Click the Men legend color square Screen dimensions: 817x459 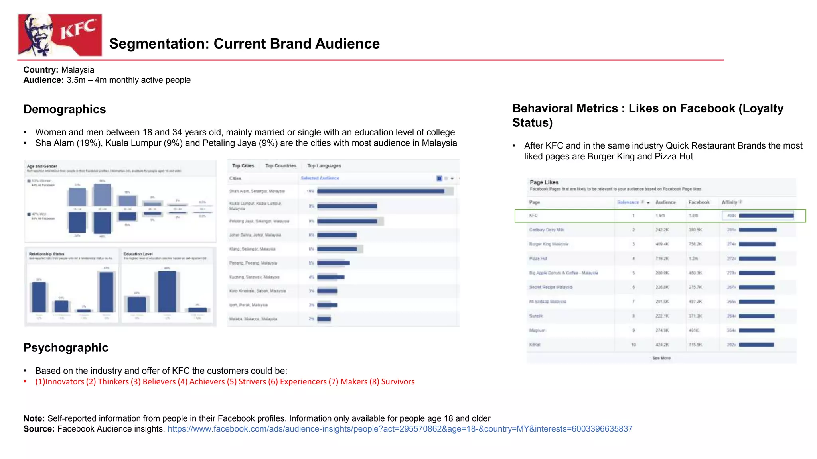point(29,214)
